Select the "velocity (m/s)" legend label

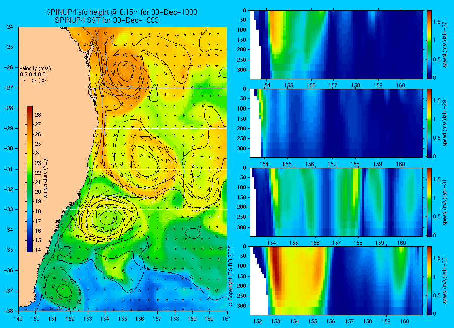pyautogui.click(x=35, y=69)
